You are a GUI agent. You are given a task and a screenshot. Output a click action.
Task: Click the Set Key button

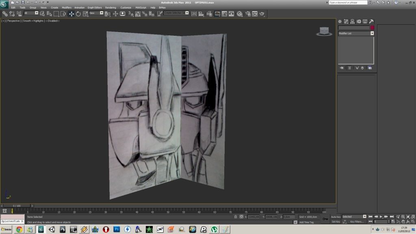(336, 221)
